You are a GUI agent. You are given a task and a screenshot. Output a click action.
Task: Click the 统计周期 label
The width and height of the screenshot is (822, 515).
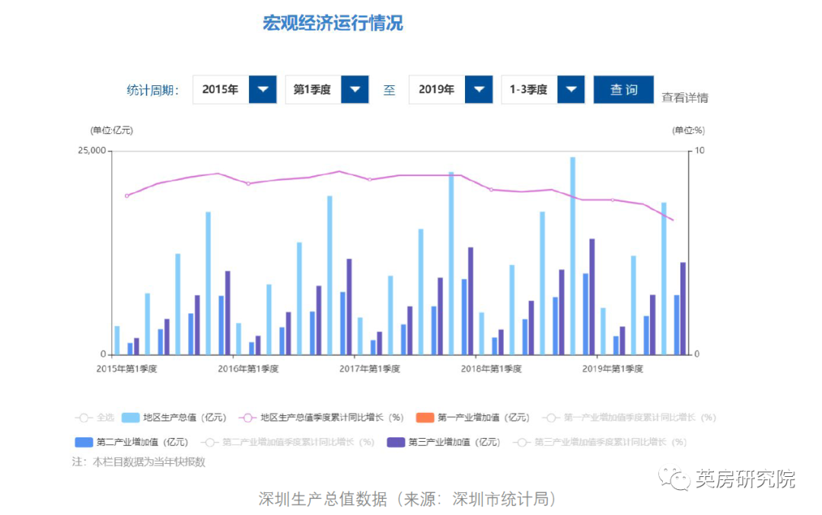pos(152,91)
